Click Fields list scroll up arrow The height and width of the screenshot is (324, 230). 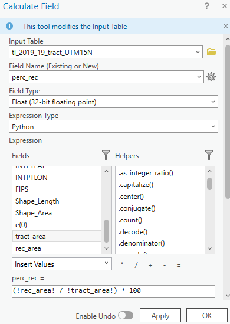tap(107, 171)
